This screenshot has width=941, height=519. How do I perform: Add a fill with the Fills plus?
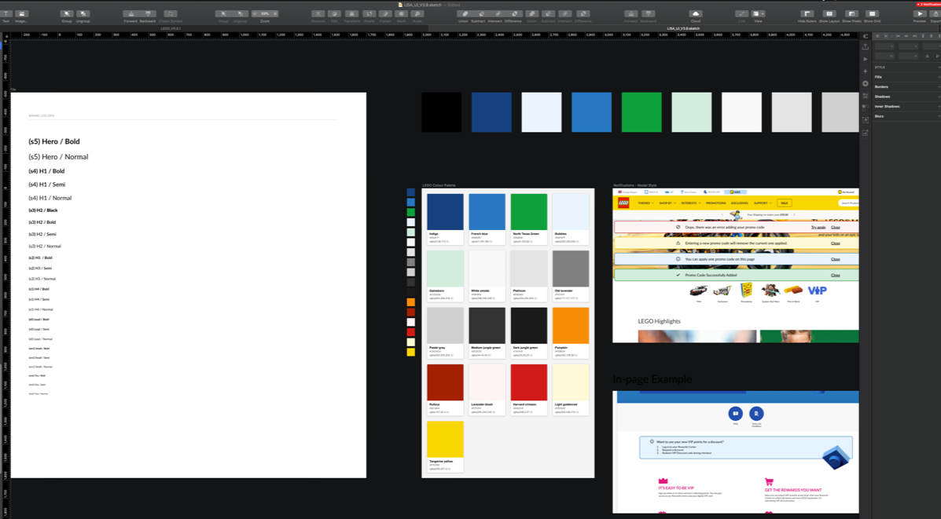(938, 77)
